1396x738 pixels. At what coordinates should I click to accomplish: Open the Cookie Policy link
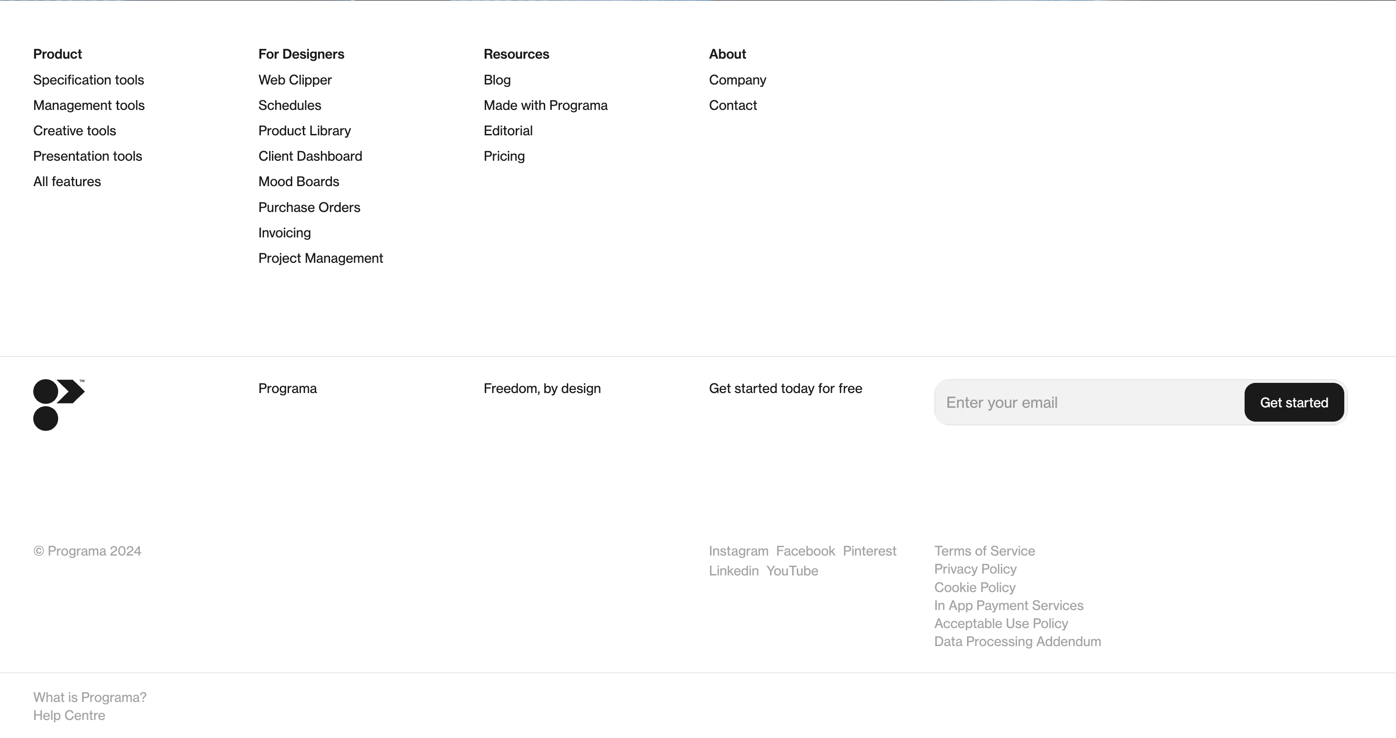coord(975,587)
